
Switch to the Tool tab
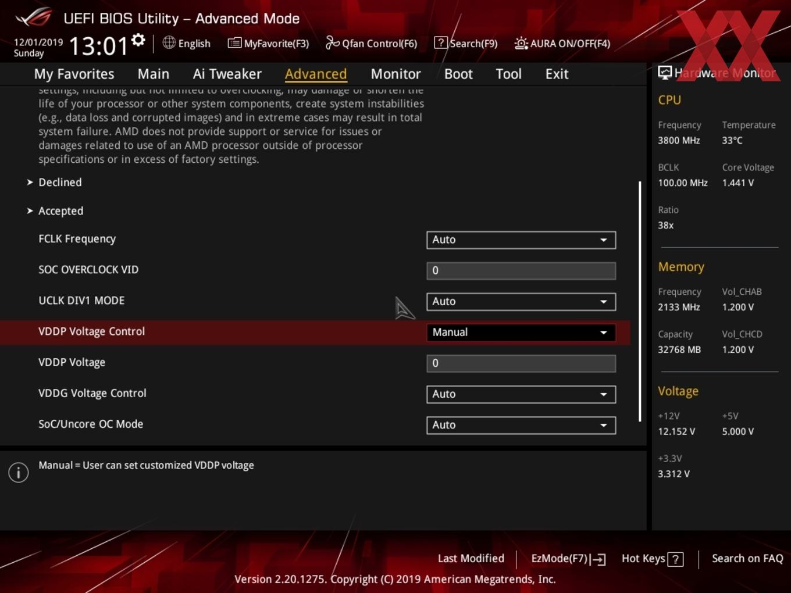coord(508,74)
